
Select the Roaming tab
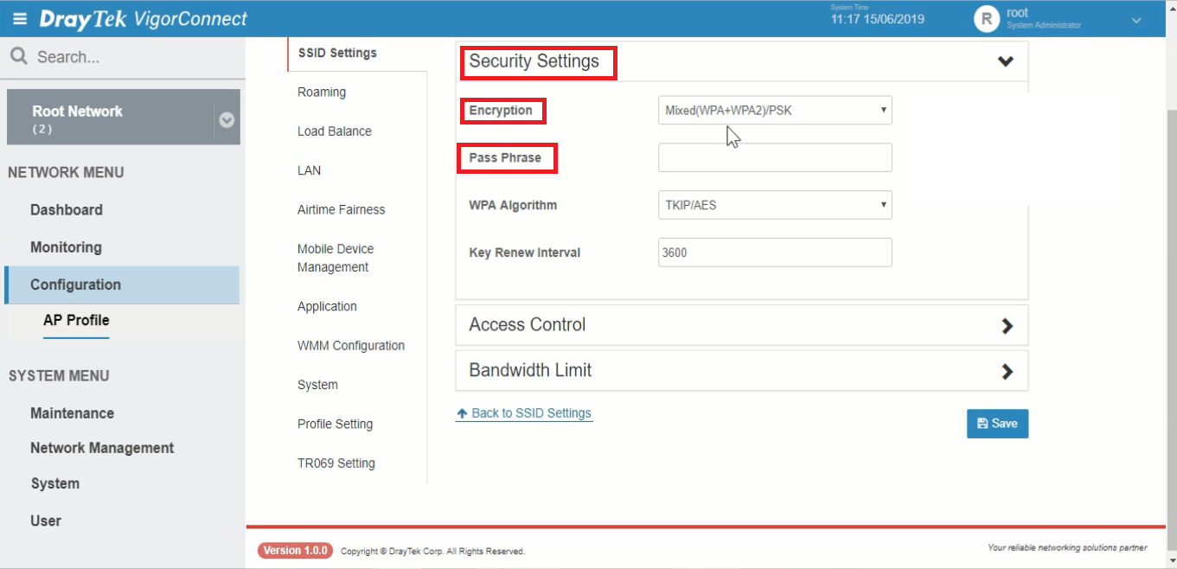pos(322,93)
